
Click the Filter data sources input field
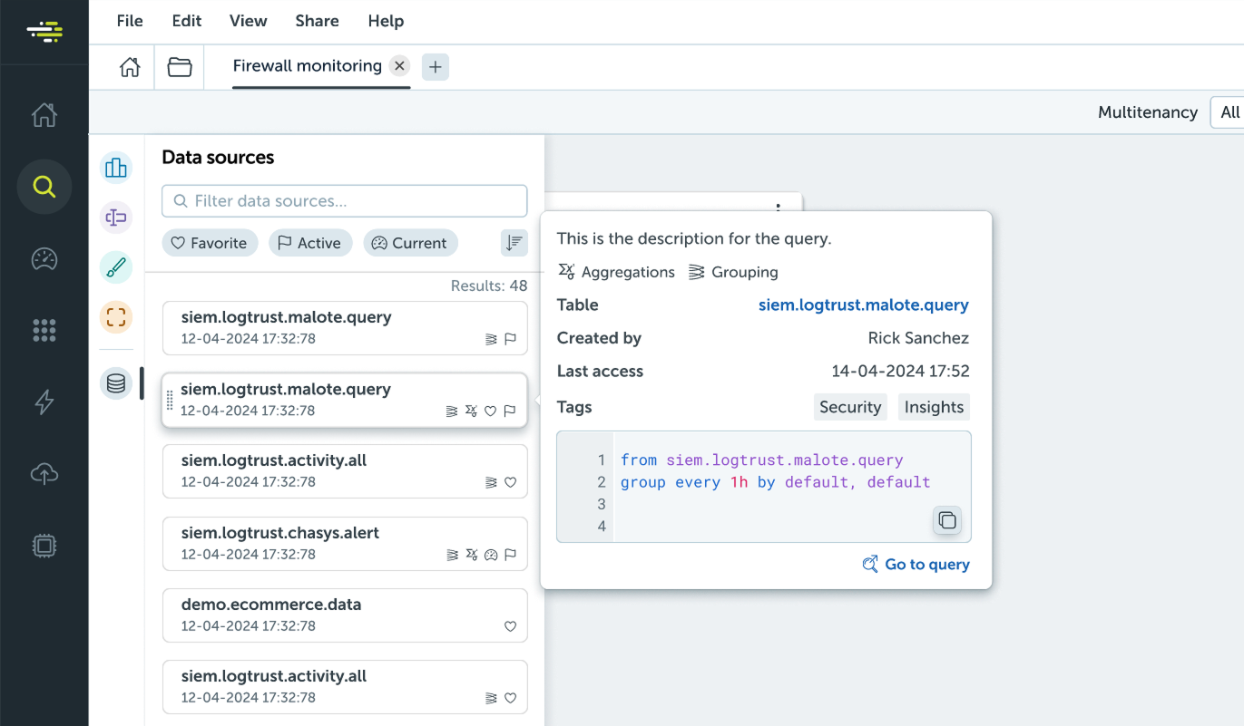[x=345, y=201]
